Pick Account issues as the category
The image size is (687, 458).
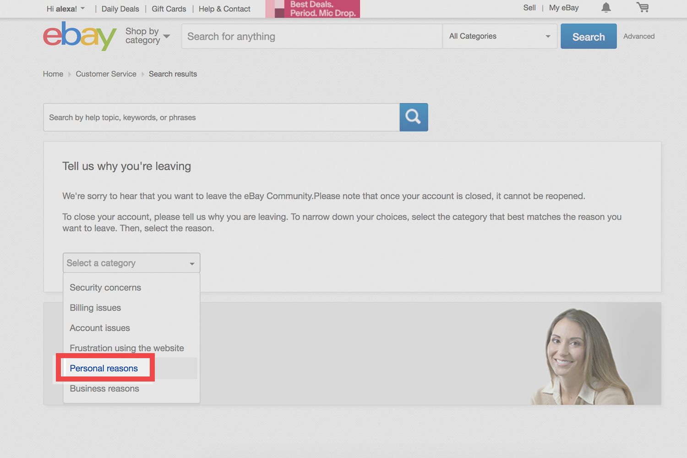[x=100, y=328]
